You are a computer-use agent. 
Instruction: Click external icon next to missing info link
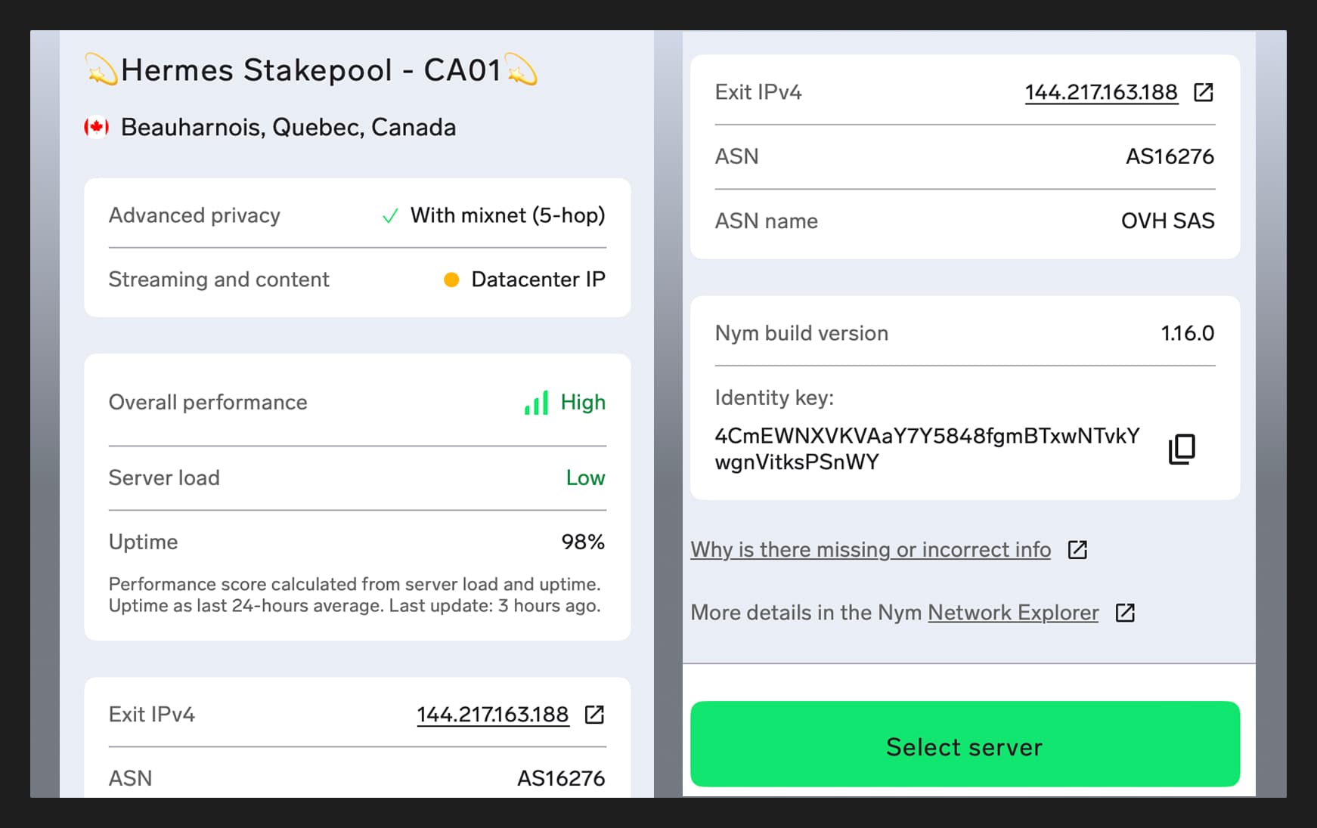tap(1077, 549)
